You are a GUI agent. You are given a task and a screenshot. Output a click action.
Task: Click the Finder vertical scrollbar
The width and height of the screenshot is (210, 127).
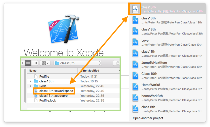[25, 85]
